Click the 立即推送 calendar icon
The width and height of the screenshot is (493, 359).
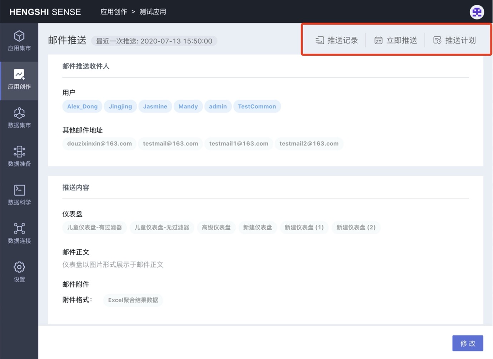pos(378,40)
